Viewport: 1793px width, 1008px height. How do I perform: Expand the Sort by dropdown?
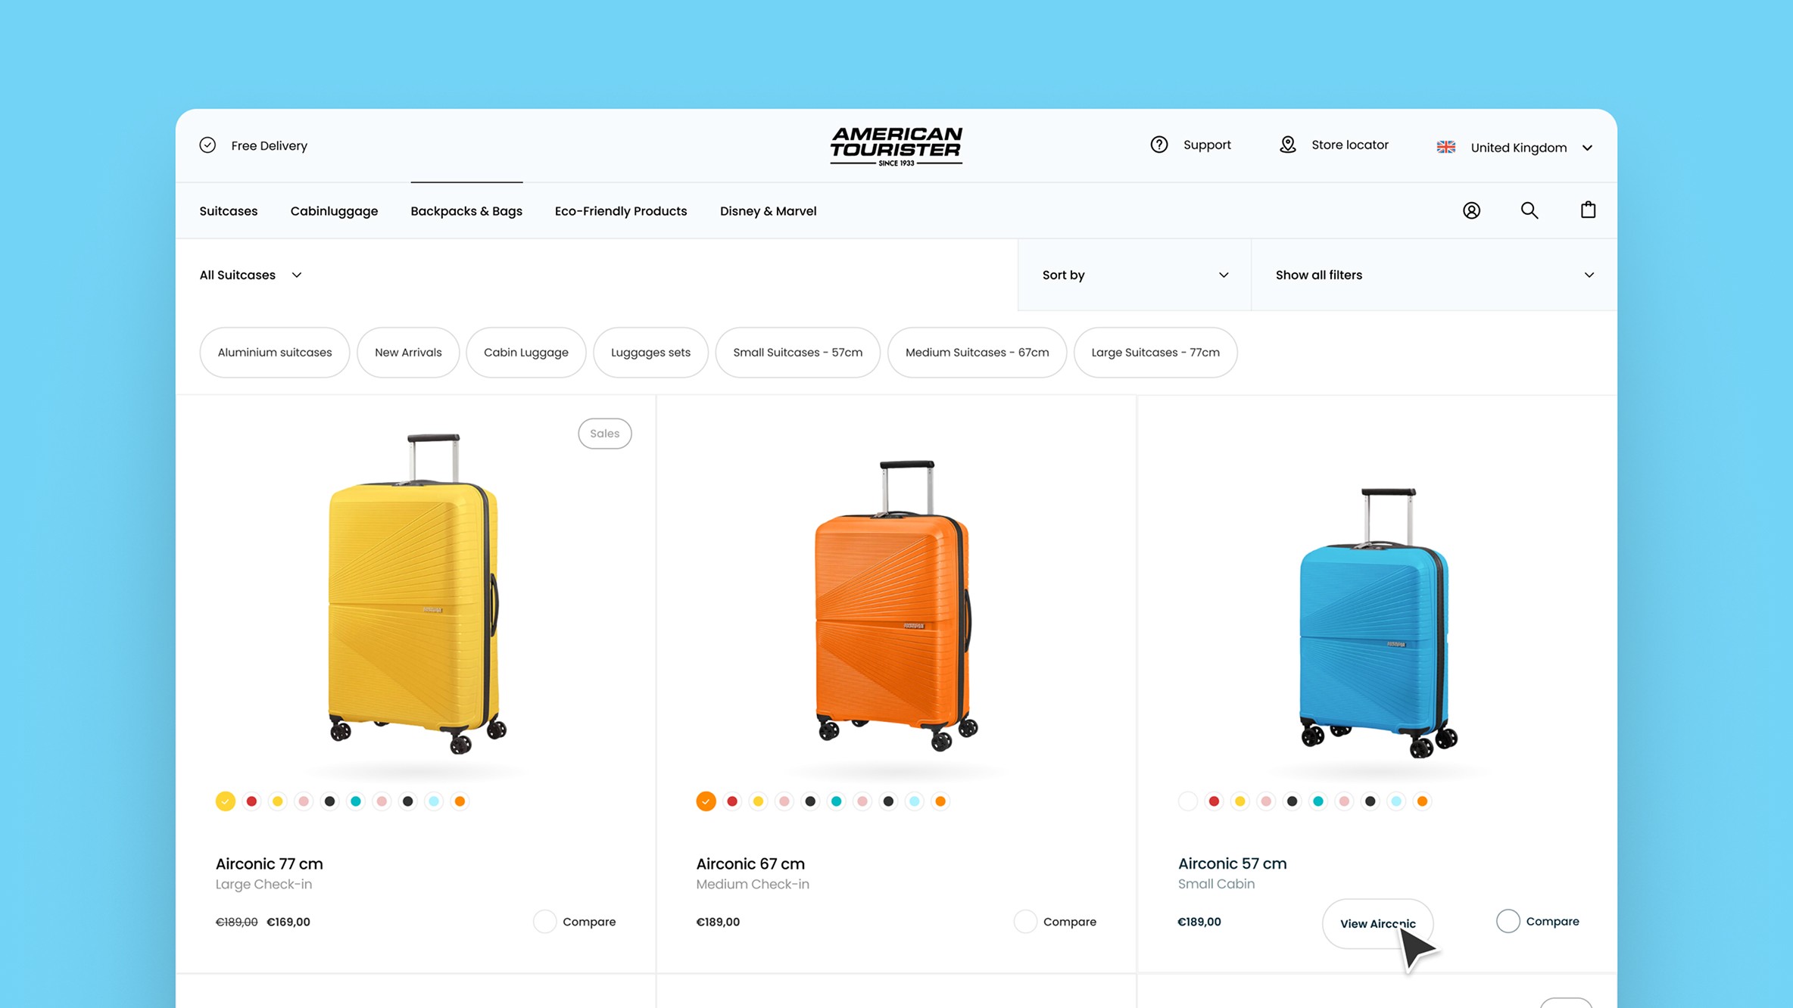pyautogui.click(x=1134, y=275)
